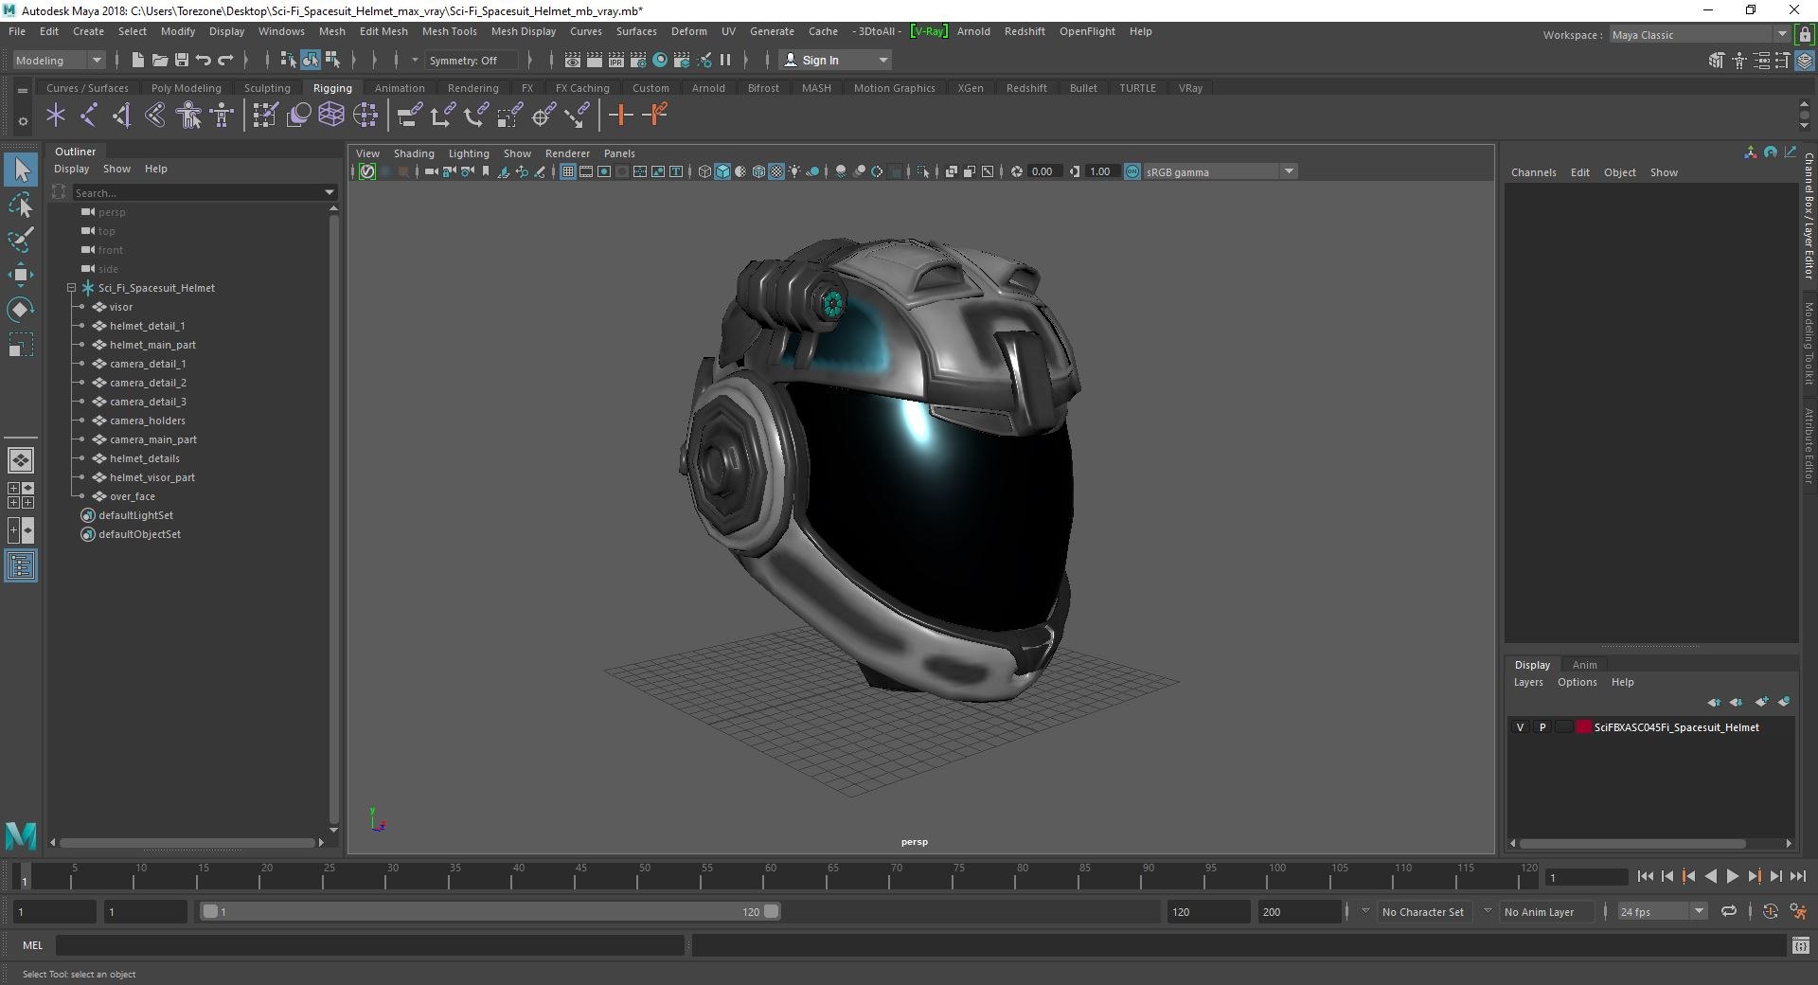Open the Workspace Maya Classic dropdown
The image size is (1818, 985).
click(1699, 35)
